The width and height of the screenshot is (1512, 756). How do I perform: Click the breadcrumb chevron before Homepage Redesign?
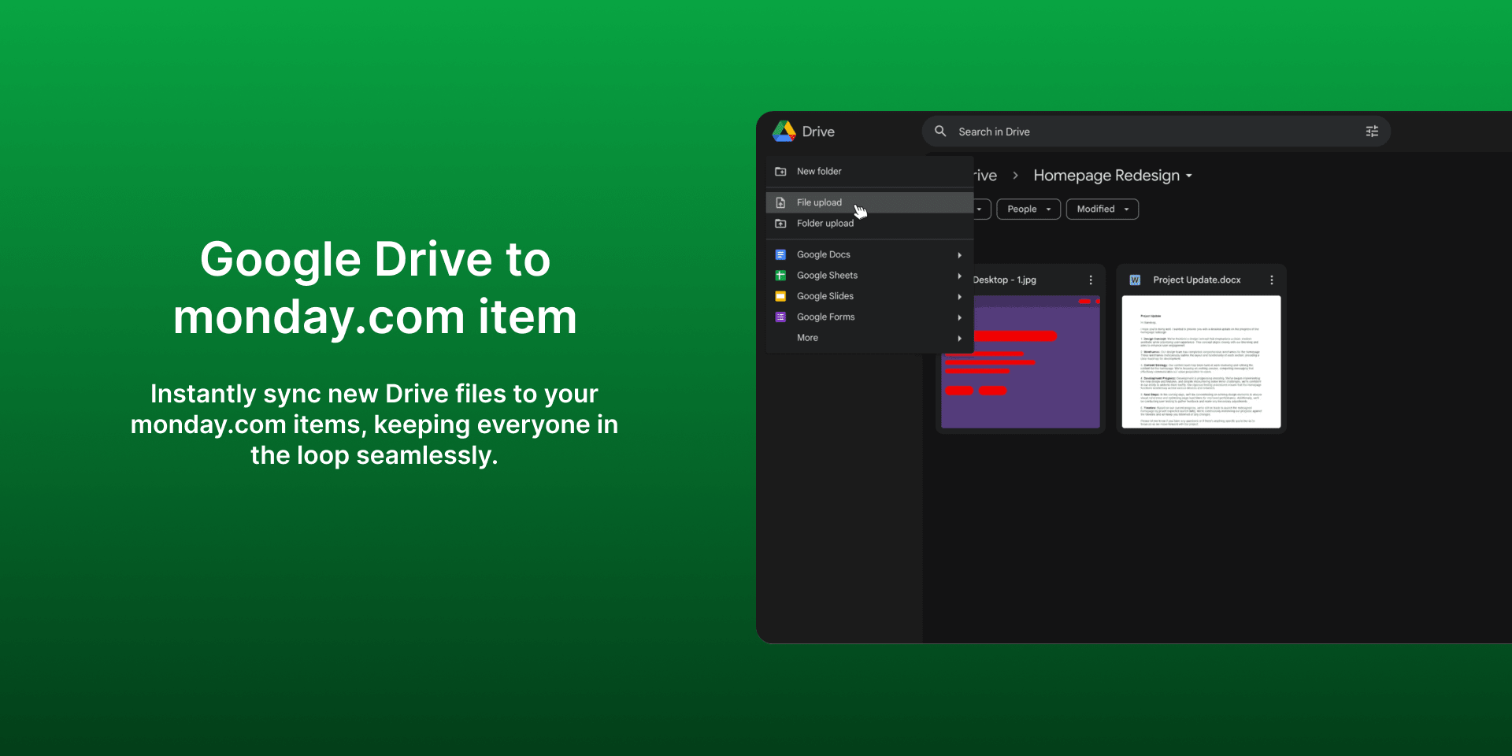[1015, 176]
